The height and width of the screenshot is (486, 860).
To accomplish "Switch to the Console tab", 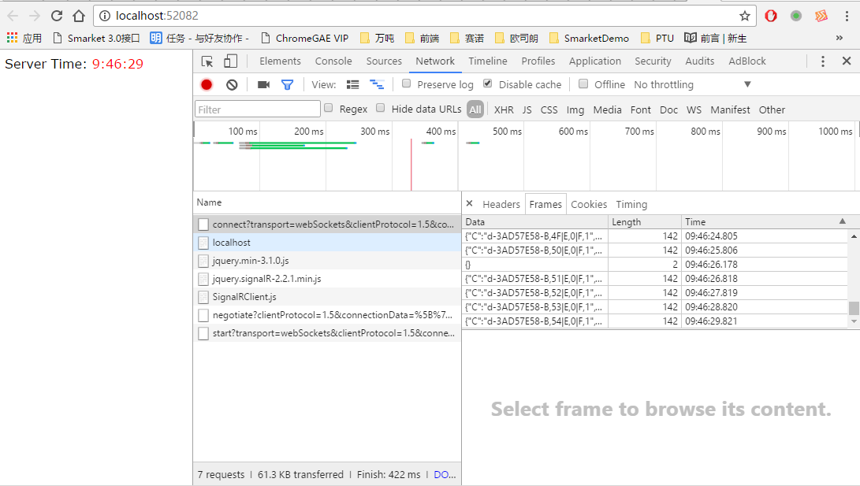I will (x=333, y=61).
